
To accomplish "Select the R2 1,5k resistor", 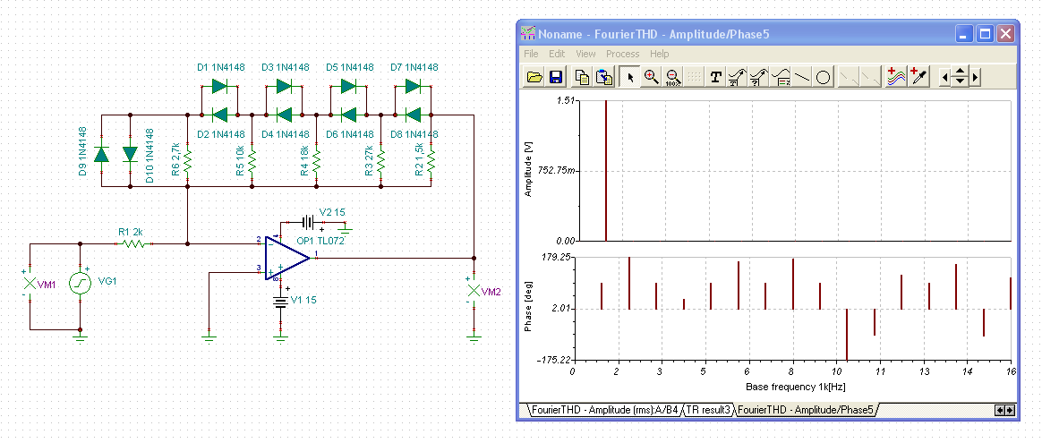I will pyautogui.click(x=431, y=160).
